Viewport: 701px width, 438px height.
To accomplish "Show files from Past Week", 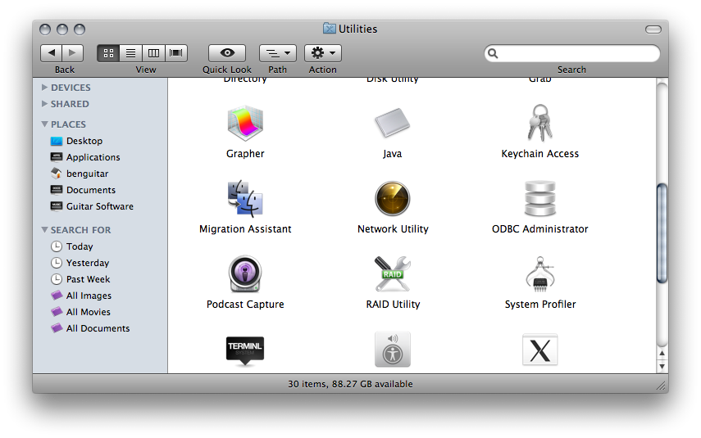I will 80,279.
